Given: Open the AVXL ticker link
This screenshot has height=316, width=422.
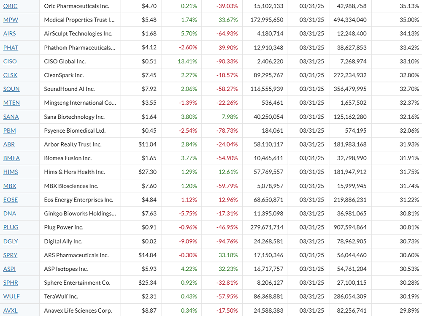Looking at the screenshot, I should coord(11,311).
